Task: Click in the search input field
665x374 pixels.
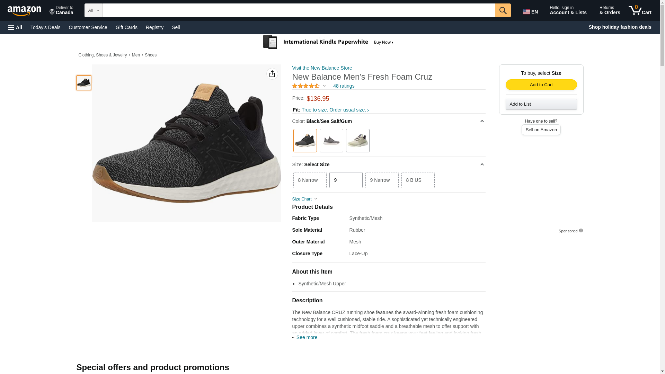Action: (298, 10)
